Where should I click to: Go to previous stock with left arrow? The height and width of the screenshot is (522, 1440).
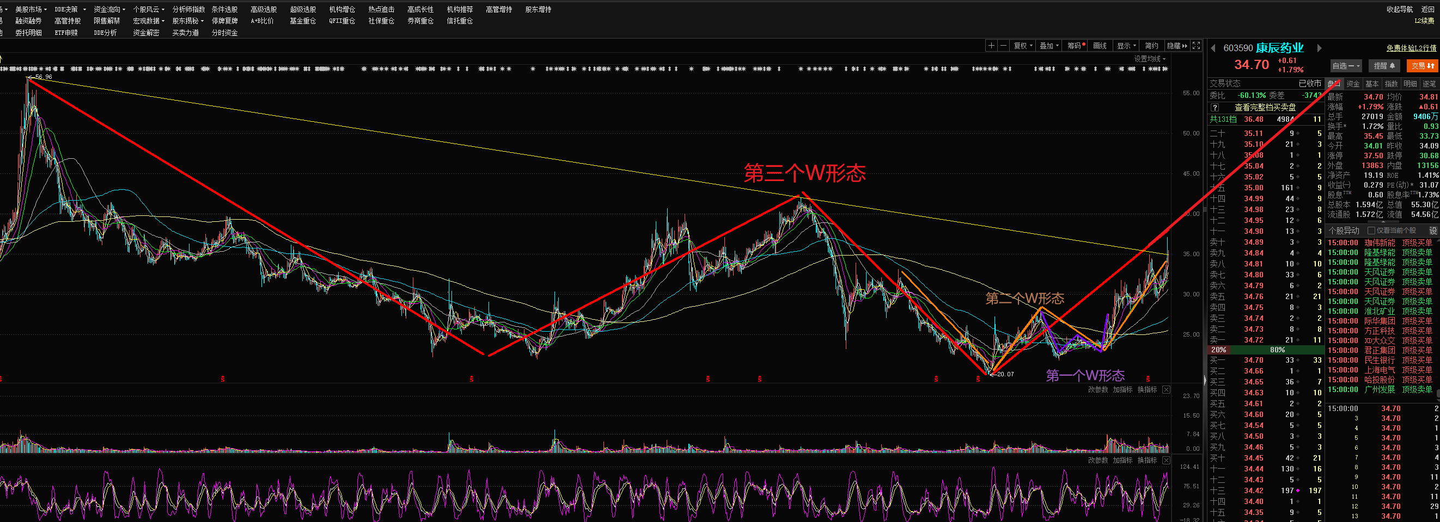click(x=1213, y=48)
